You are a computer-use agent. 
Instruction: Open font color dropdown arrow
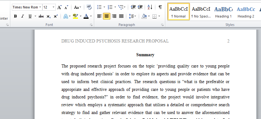coord(91,16)
